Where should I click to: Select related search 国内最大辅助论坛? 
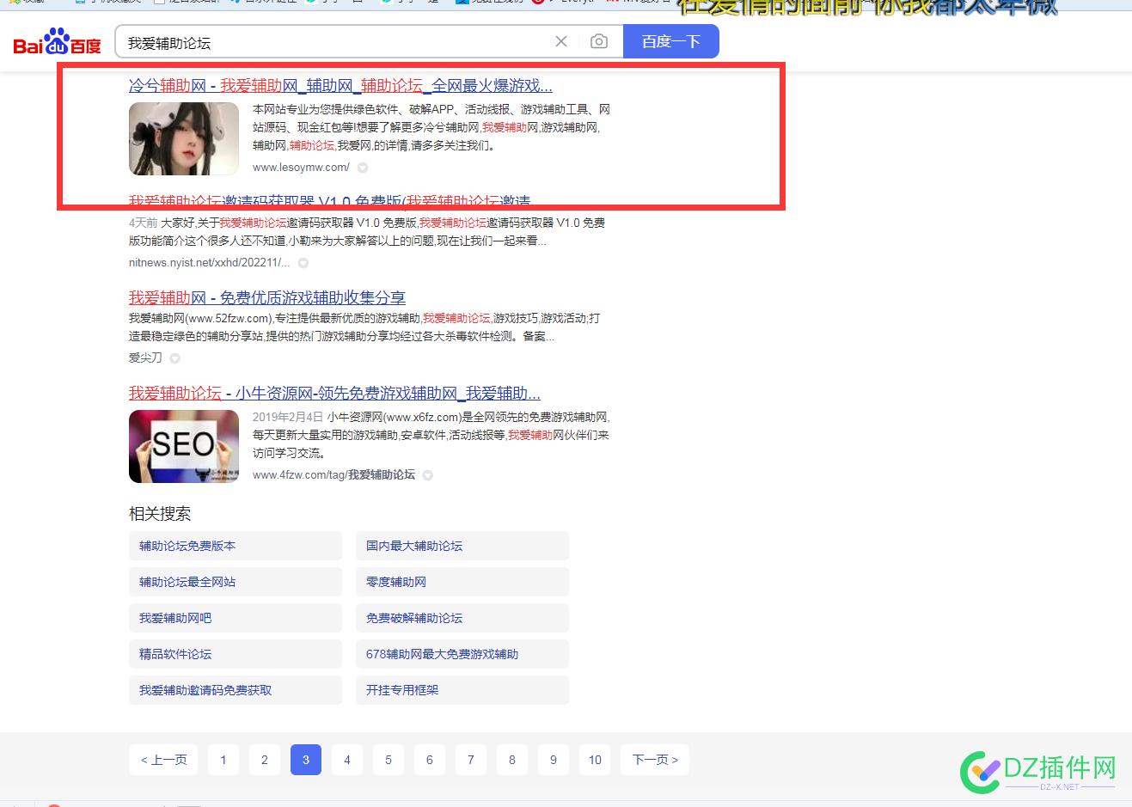(x=462, y=546)
